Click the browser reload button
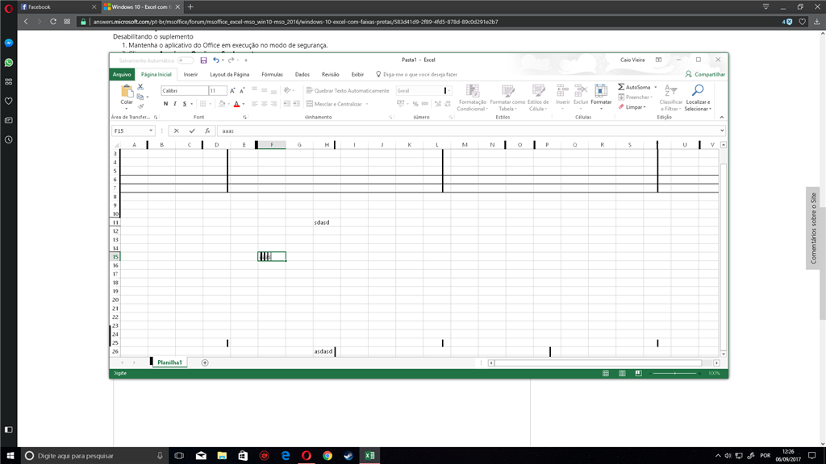The image size is (826, 464). pos(53,22)
